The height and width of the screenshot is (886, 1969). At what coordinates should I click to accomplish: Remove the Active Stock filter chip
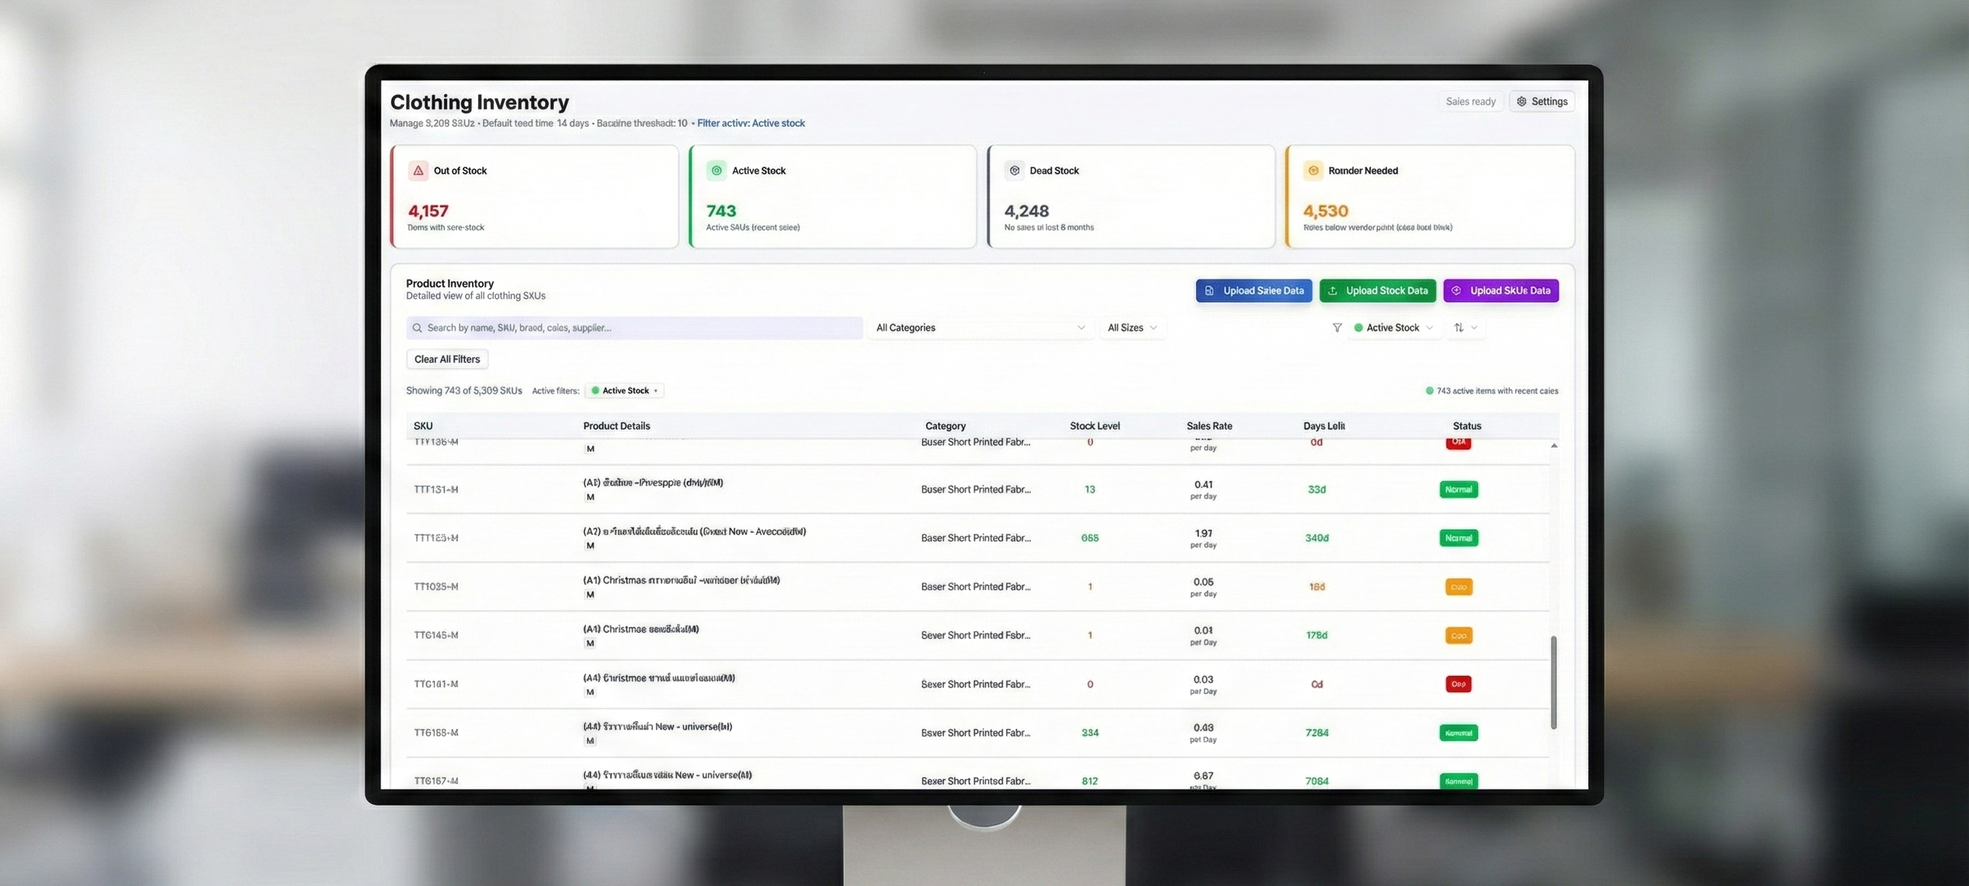pyautogui.click(x=655, y=390)
